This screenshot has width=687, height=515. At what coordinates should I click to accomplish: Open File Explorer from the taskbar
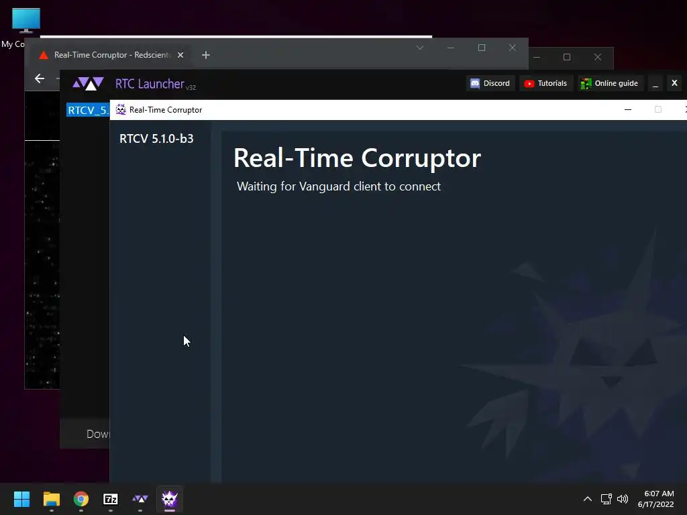(51, 499)
